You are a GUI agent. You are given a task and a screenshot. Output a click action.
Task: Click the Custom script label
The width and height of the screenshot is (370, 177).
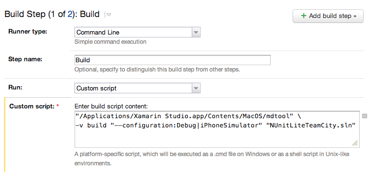tap(32, 106)
